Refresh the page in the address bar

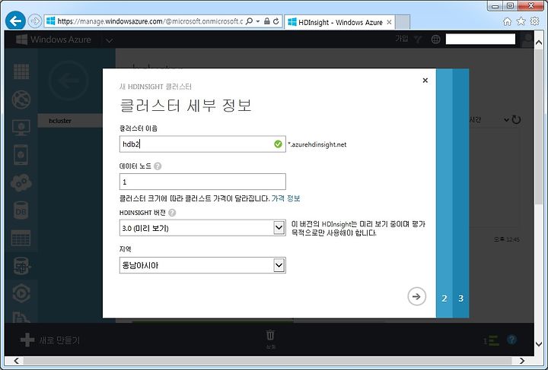pos(276,21)
